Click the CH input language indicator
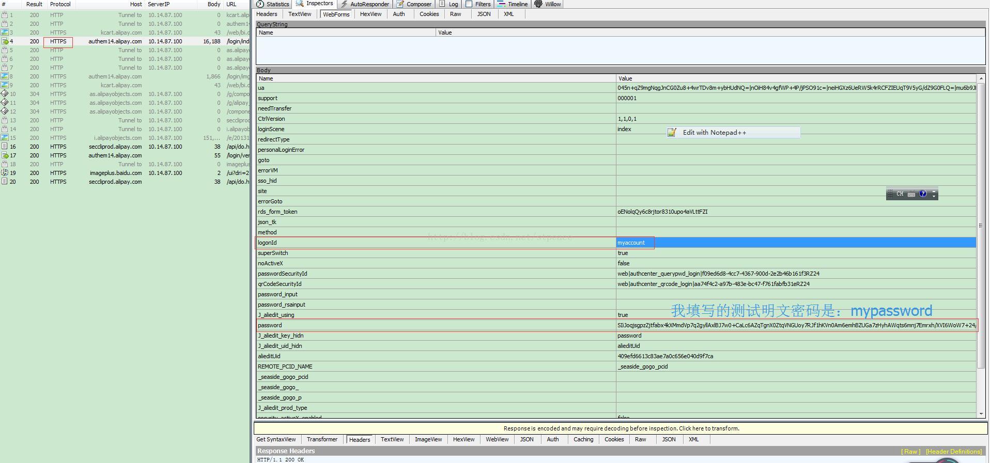The height and width of the screenshot is (463, 990). tap(900, 194)
